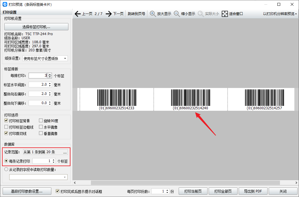Open record range ellipsis button
Viewport: 299px width, 197px height.
(65, 152)
